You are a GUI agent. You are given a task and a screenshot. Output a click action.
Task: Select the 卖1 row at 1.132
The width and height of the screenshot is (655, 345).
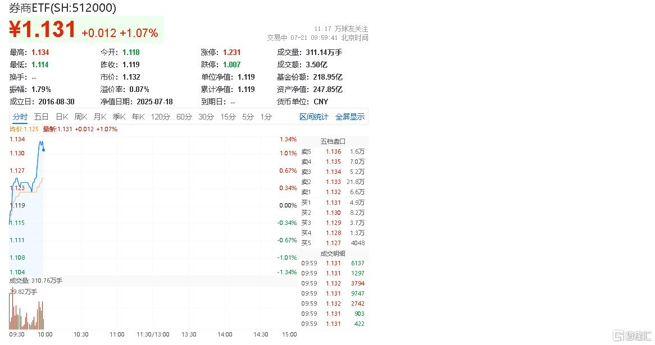click(x=333, y=192)
